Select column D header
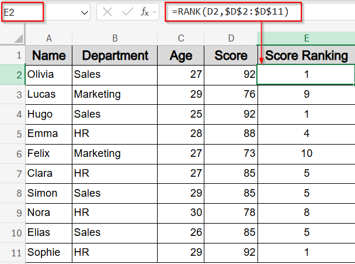Viewport: 355px width, 264px height. point(231,38)
